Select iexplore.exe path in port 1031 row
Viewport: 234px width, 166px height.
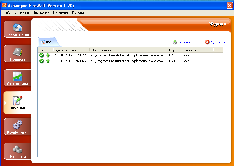[x=127, y=55]
